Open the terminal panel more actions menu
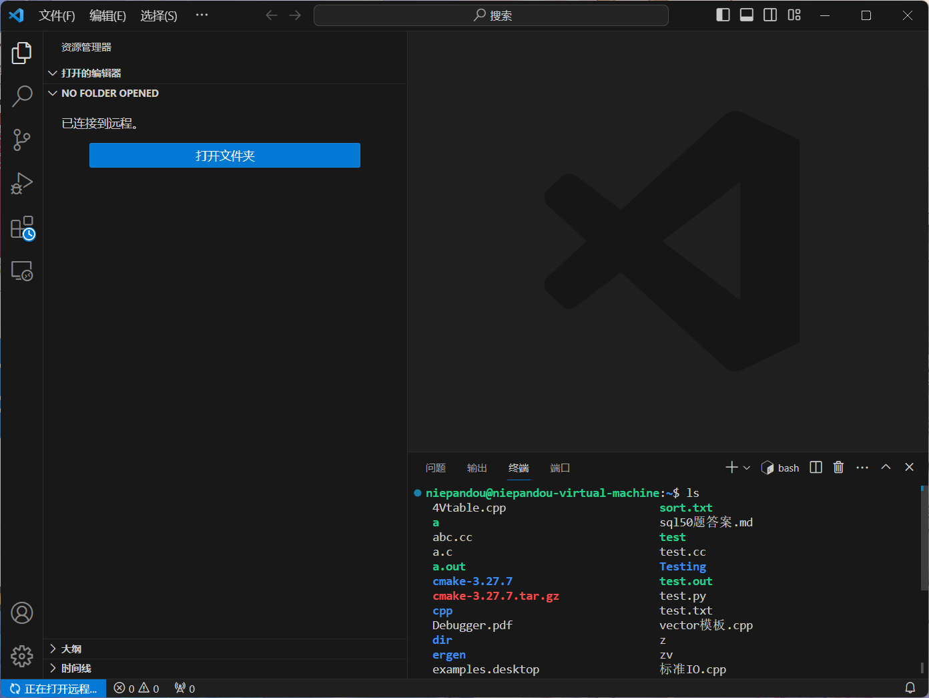The height and width of the screenshot is (698, 929). [862, 468]
